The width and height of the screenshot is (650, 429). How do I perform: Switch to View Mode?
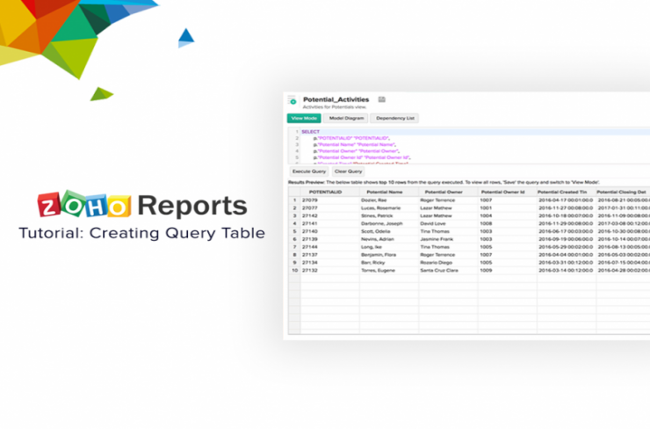(x=304, y=119)
